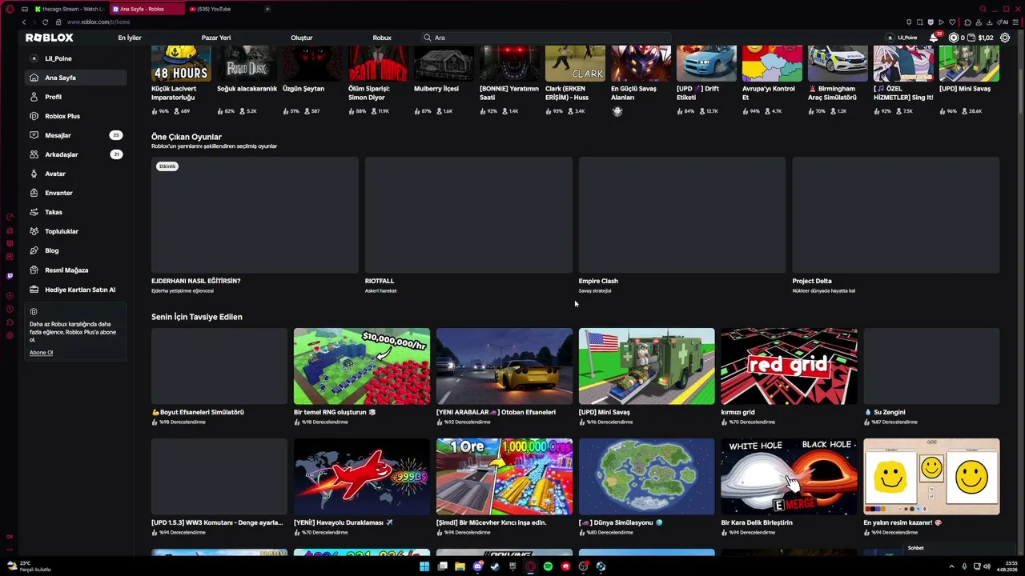The image size is (1025, 576).
Task: Click the Profil icon in the sidebar
Action: tap(34, 97)
